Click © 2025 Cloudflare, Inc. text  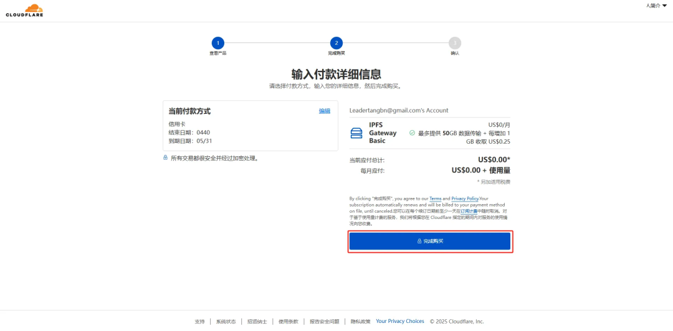click(457, 321)
